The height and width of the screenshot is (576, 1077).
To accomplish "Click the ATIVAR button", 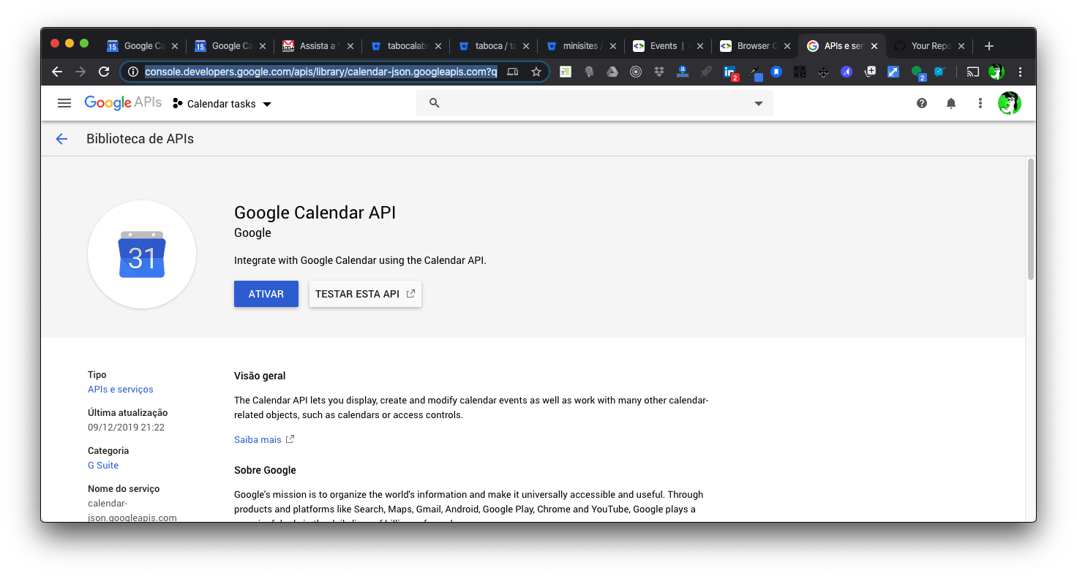I will [x=266, y=294].
